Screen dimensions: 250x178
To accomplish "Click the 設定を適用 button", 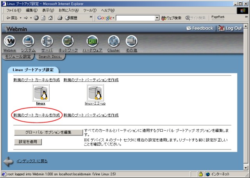I will point(28,142).
